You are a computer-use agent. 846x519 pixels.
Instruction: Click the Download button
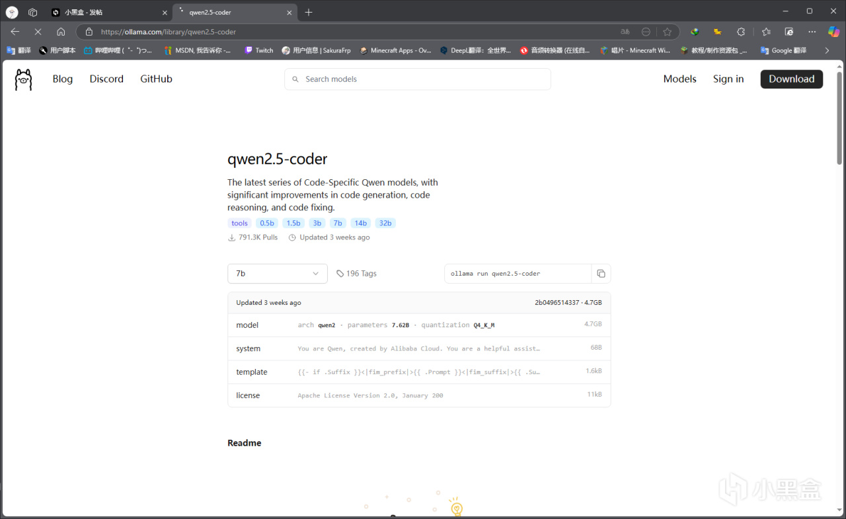792,79
